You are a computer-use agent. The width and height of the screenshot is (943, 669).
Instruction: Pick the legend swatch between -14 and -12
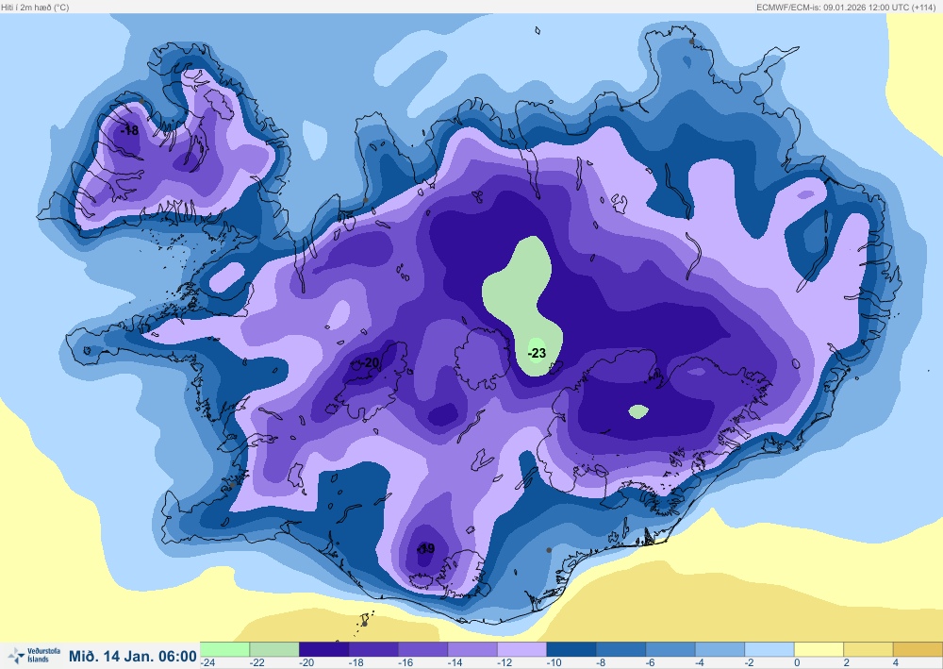point(472,649)
